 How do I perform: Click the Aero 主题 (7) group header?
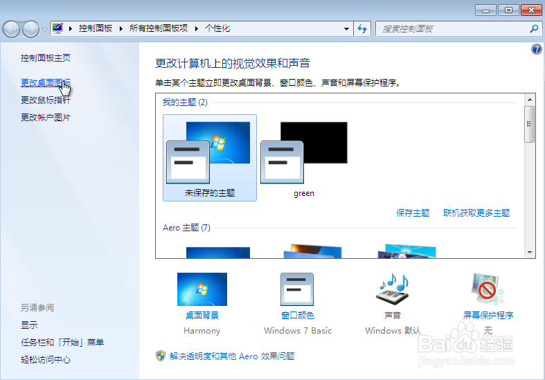tap(186, 228)
